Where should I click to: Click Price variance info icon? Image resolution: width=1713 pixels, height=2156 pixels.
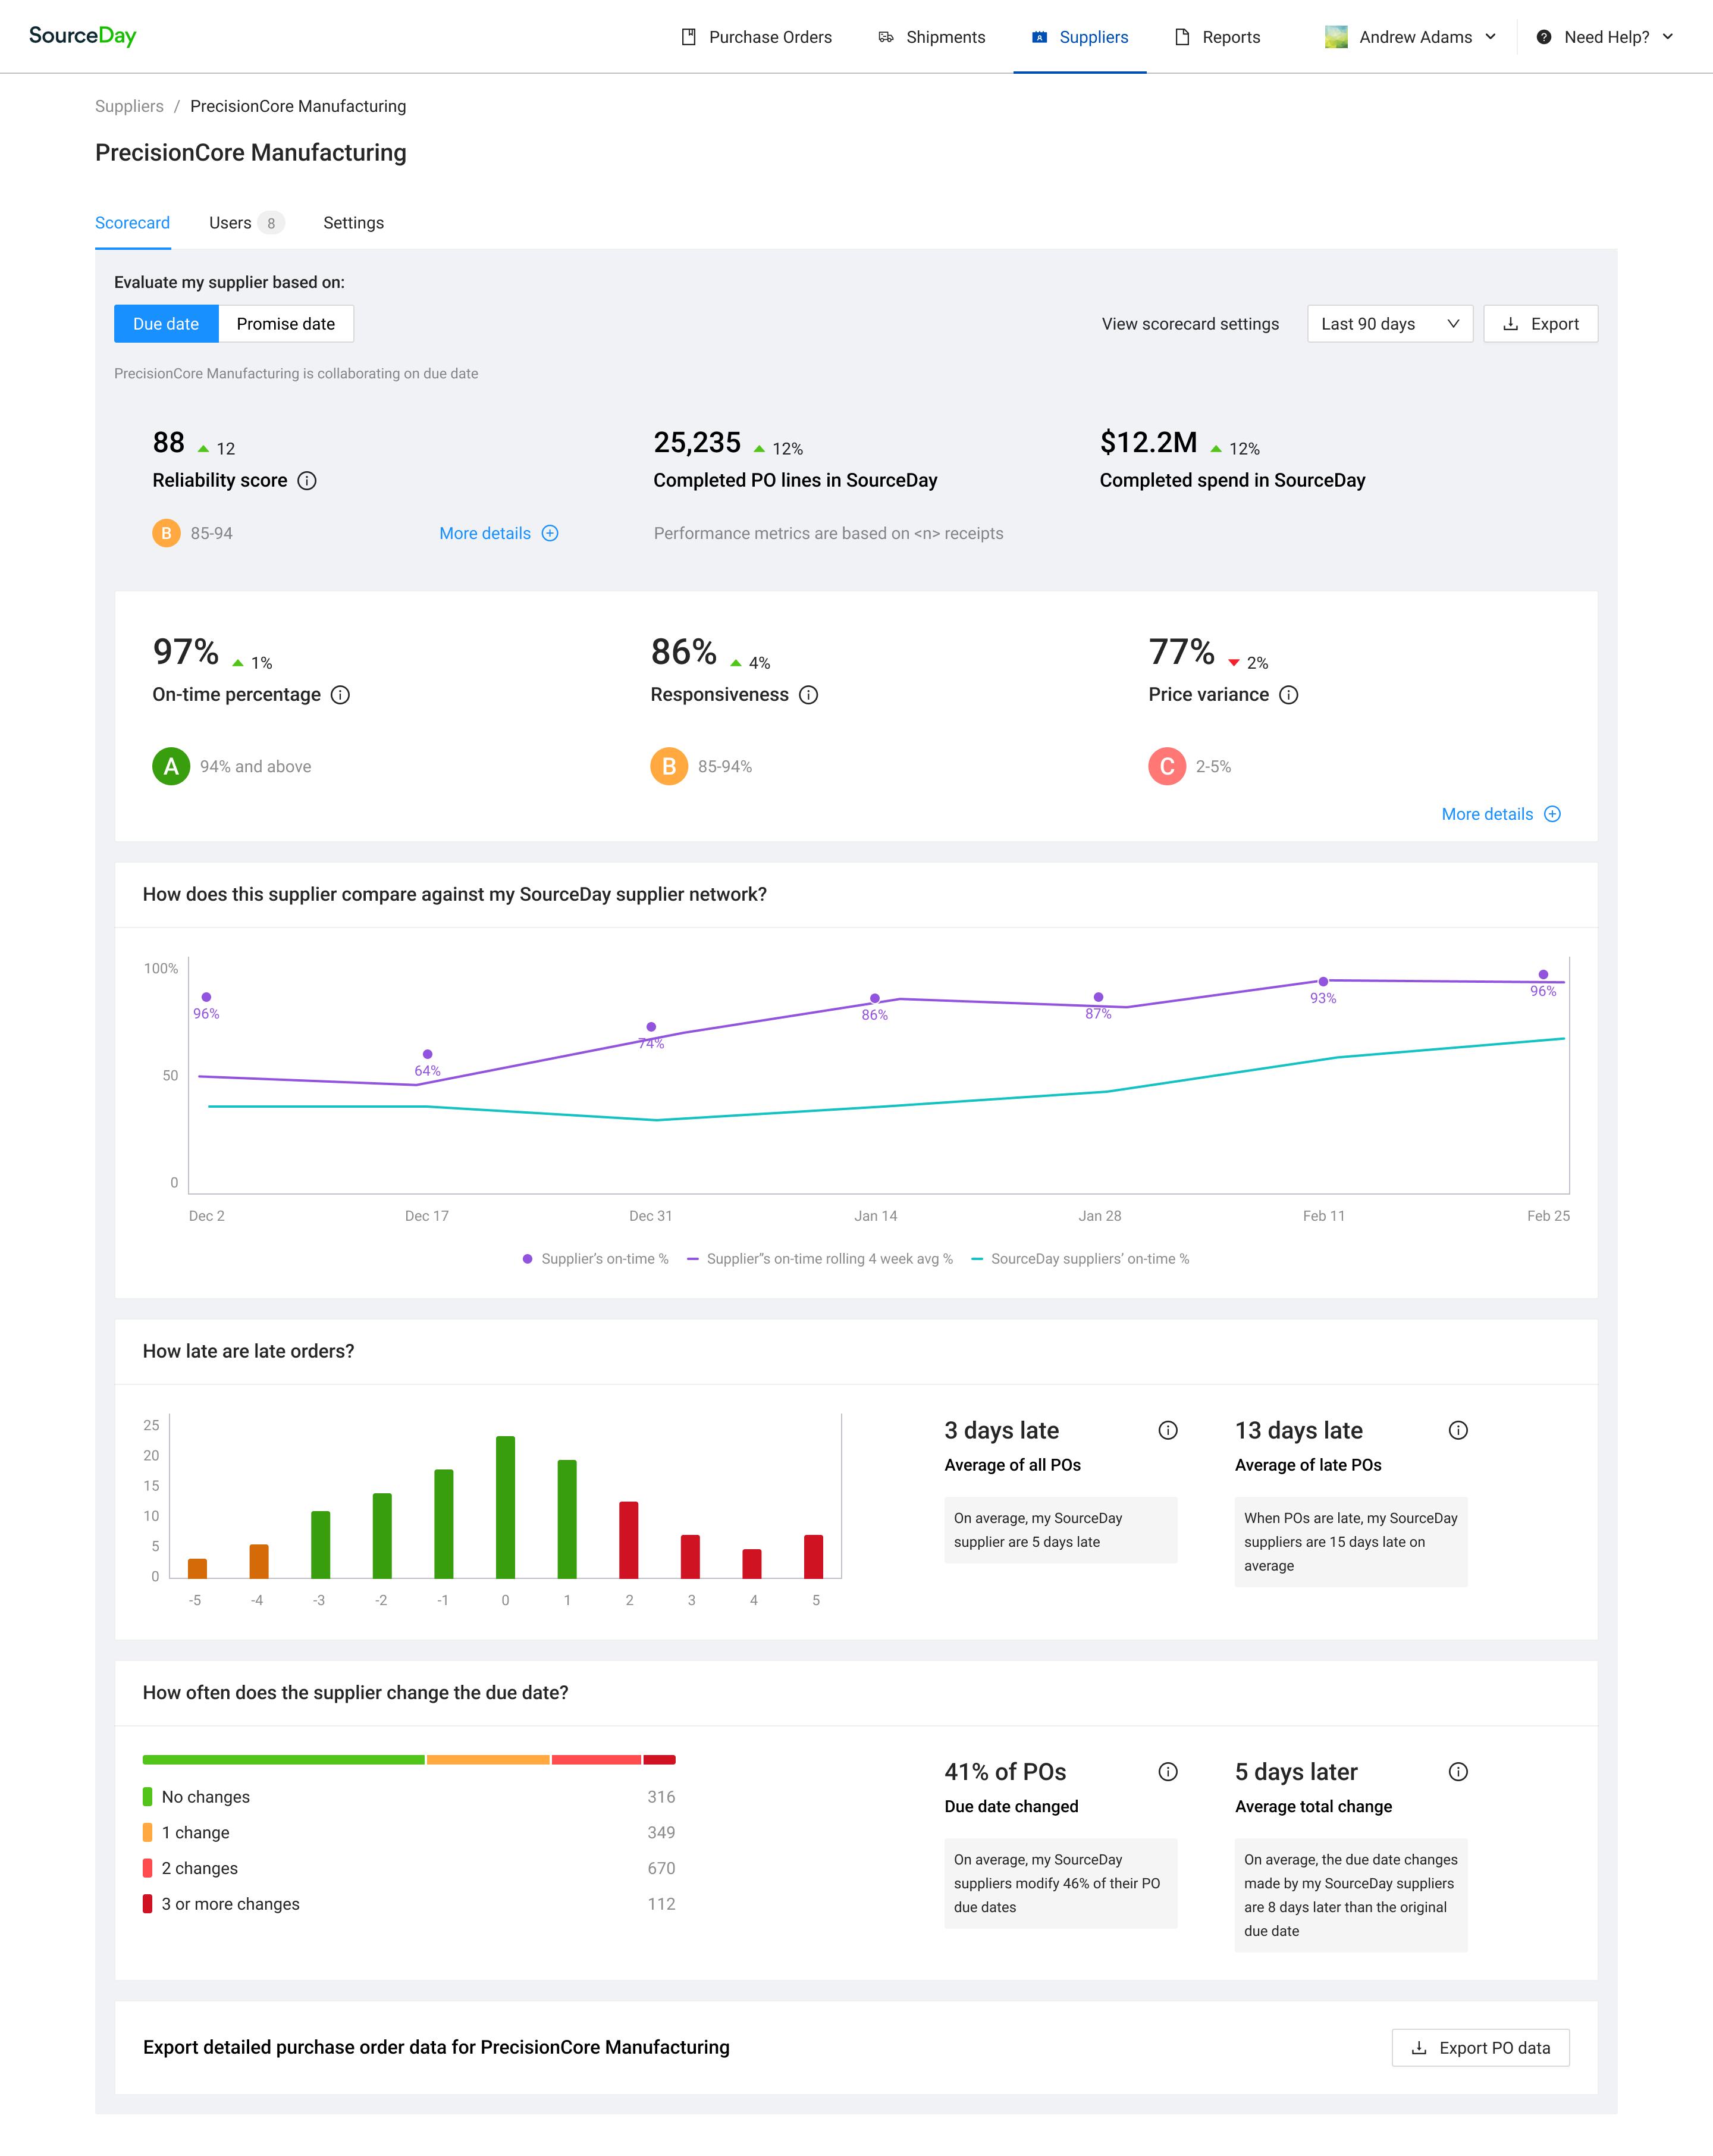coord(1288,695)
